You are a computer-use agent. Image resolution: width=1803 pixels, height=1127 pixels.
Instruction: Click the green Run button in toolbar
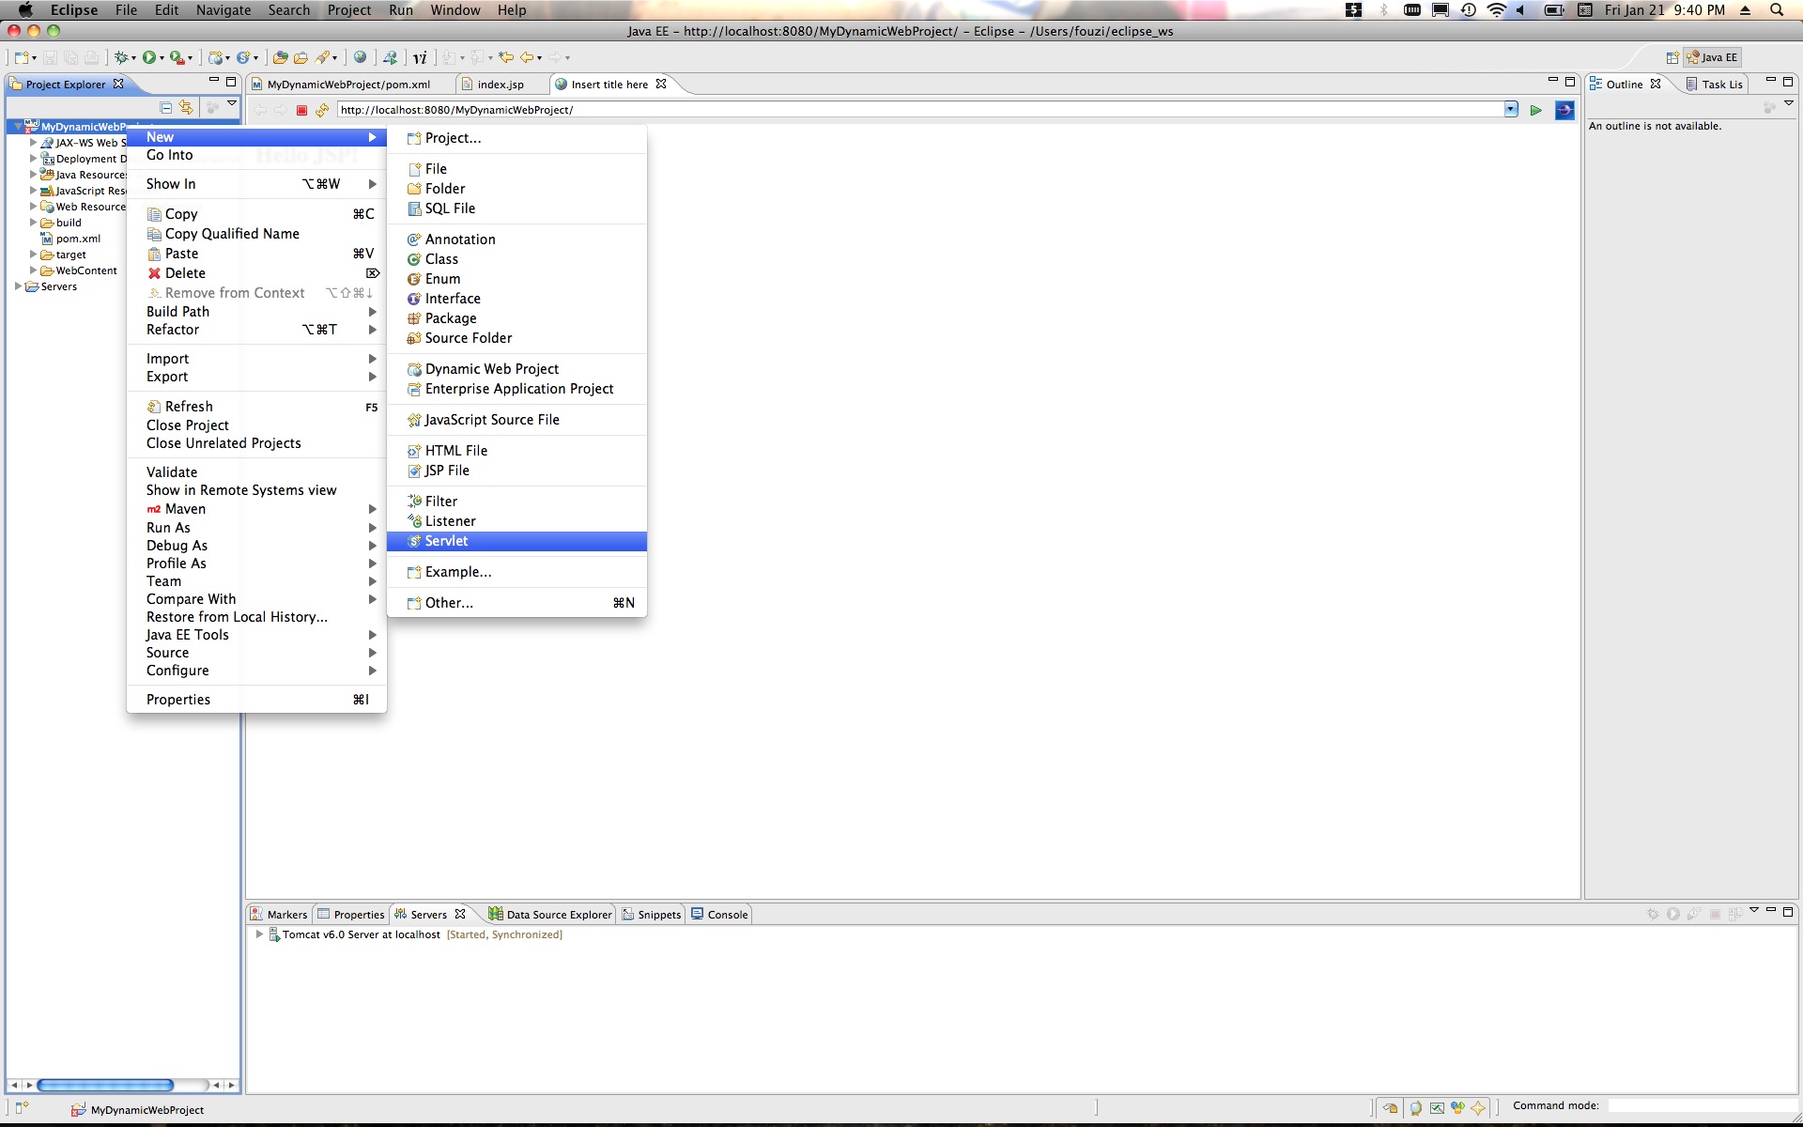pyautogui.click(x=149, y=57)
